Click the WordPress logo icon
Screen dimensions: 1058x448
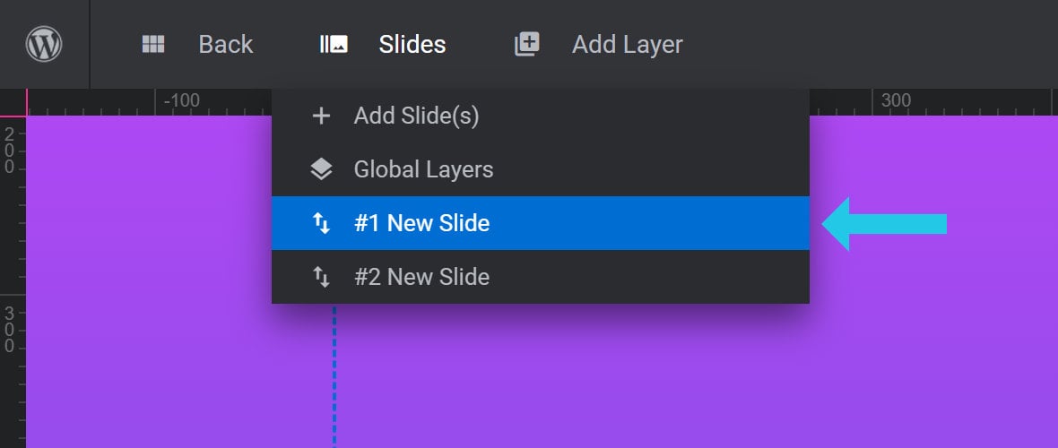(x=44, y=45)
